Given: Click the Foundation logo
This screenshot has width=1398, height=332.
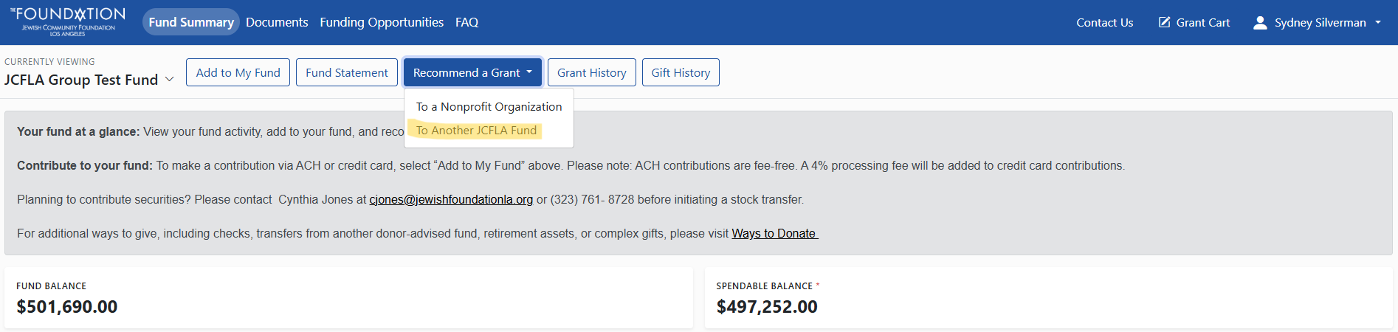Looking at the screenshot, I should tap(68, 22).
